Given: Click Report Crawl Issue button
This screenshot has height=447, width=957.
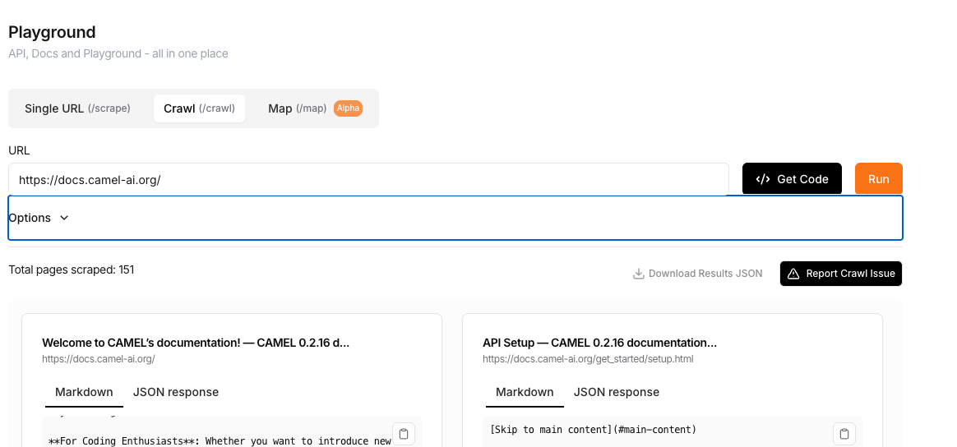Looking at the screenshot, I should coord(840,274).
